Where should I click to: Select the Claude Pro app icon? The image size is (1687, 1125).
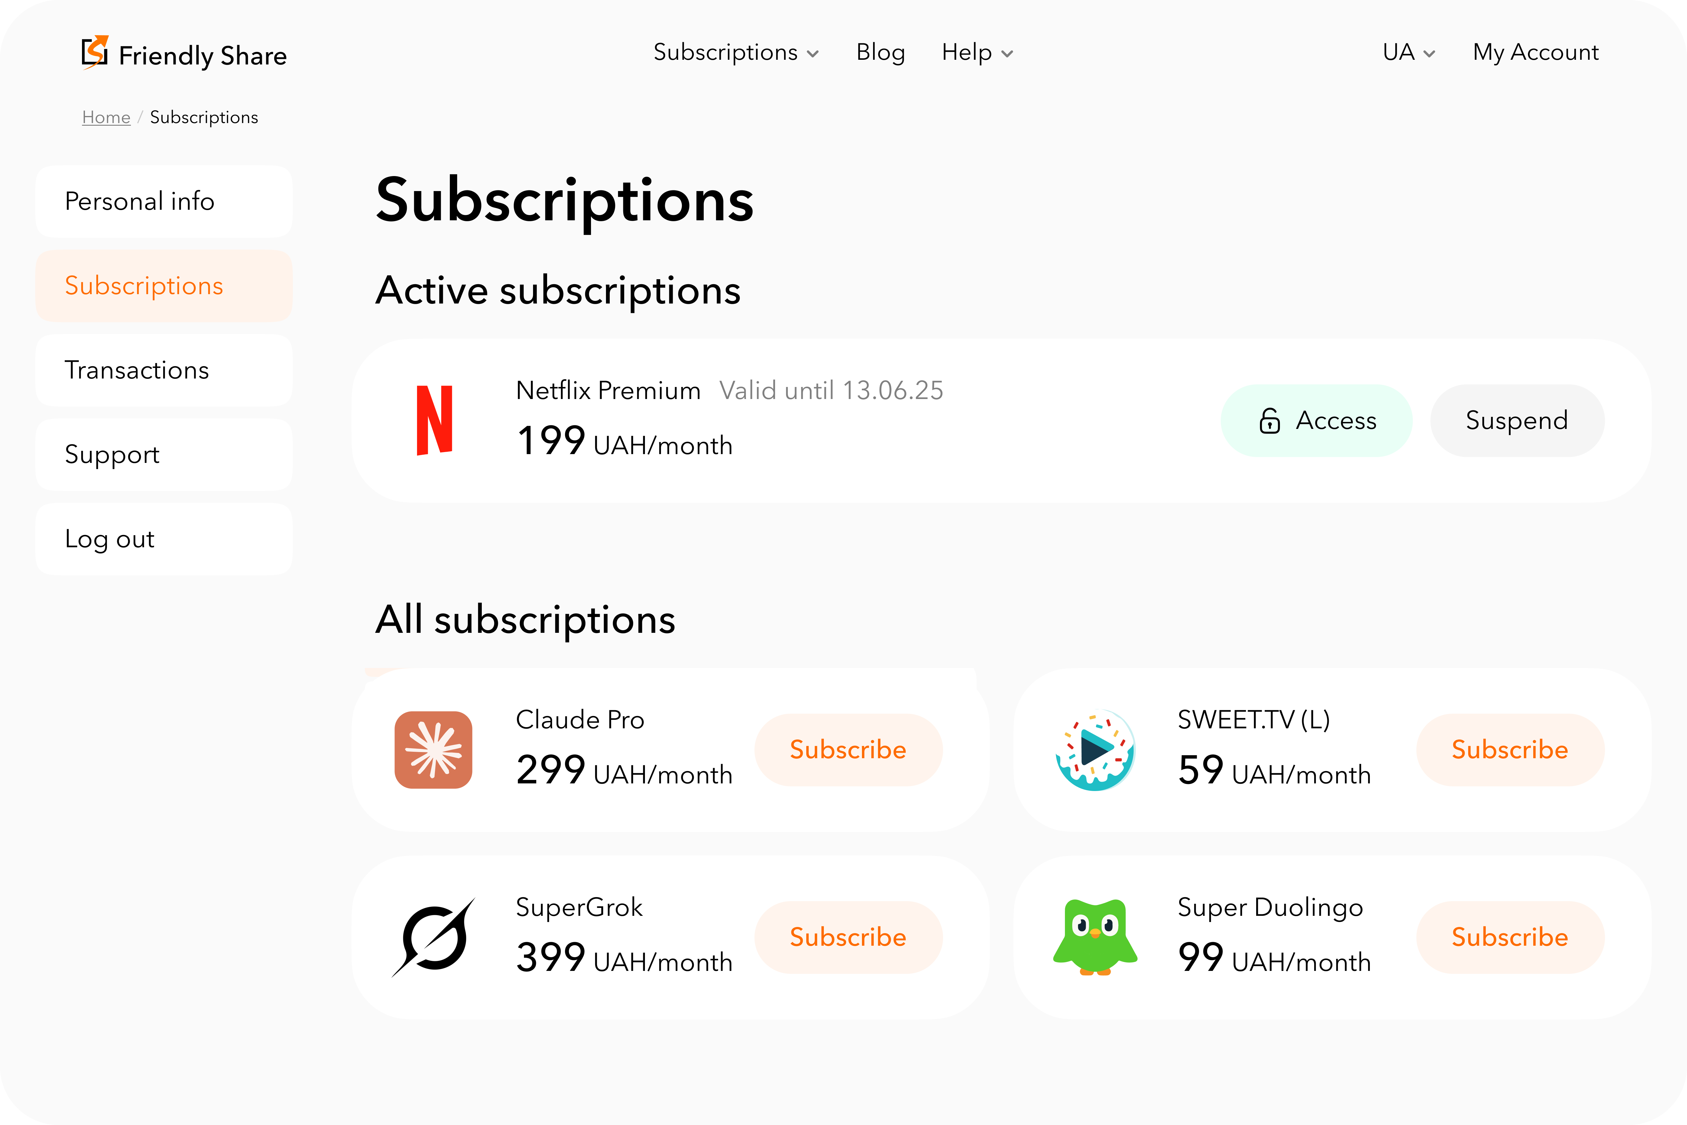433,750
